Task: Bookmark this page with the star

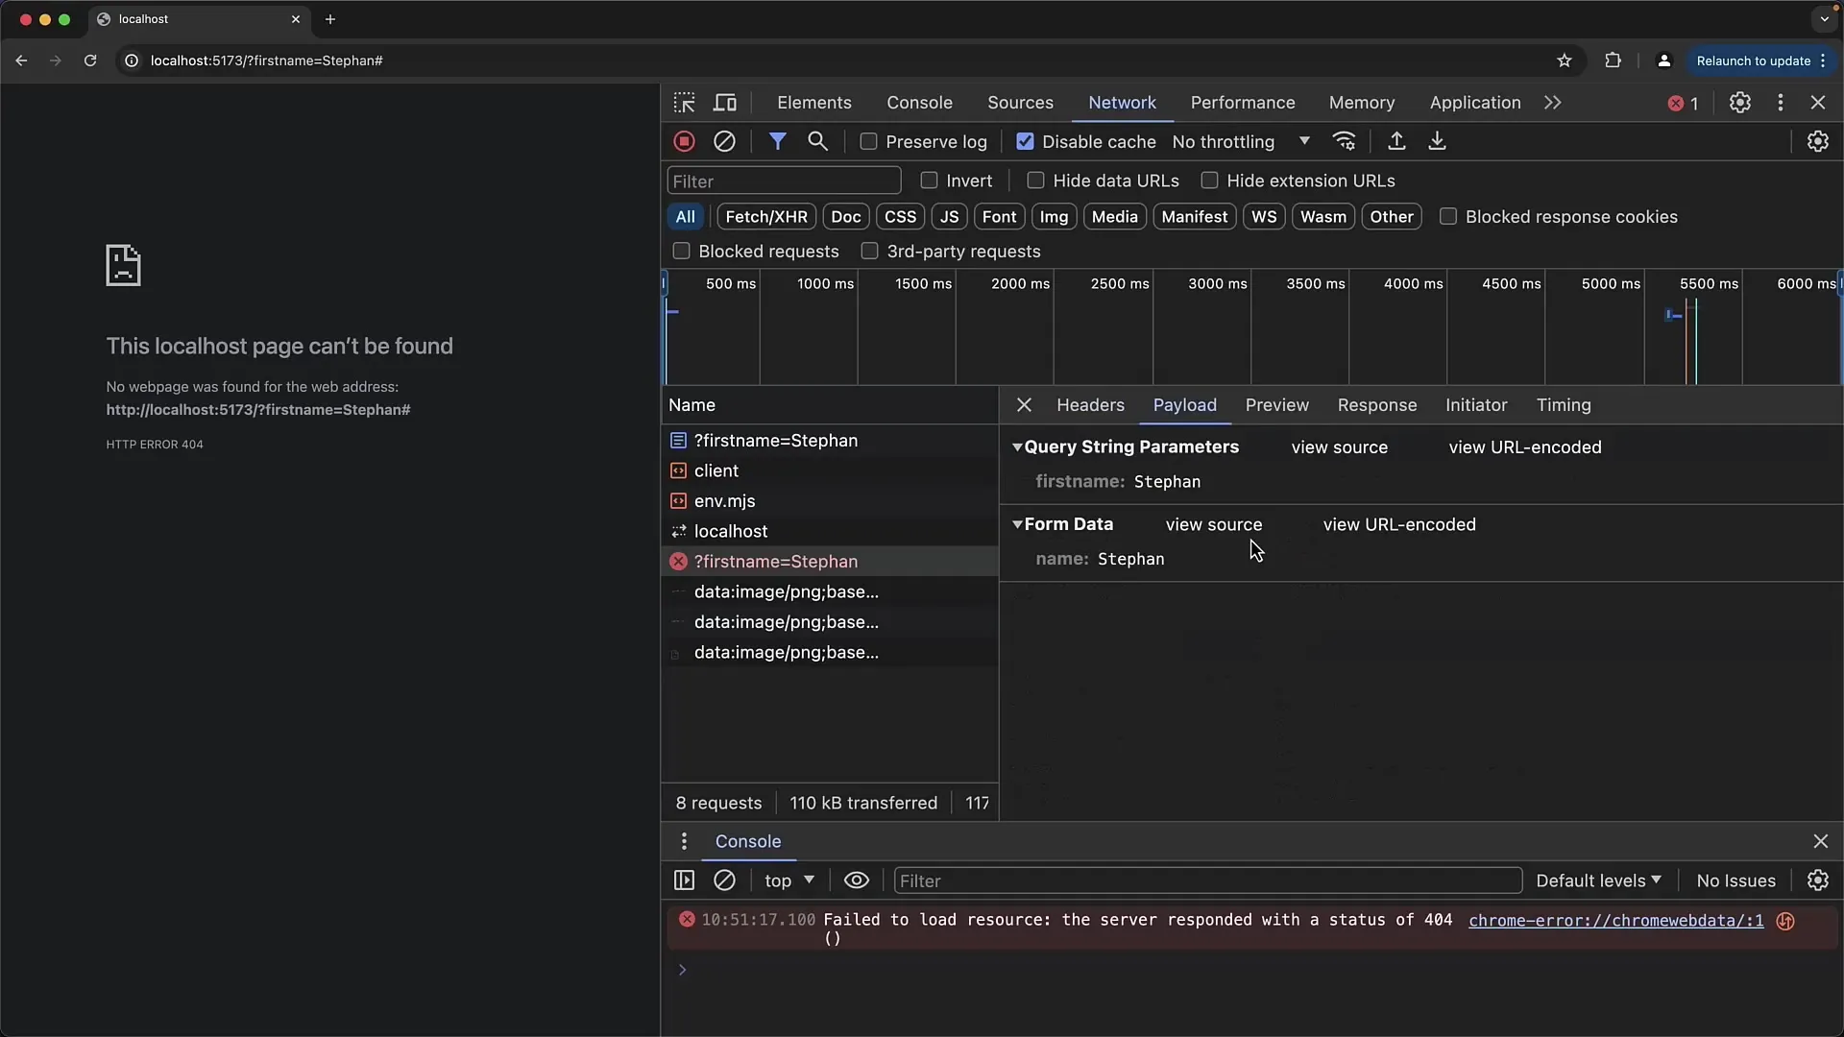Action: point(1565,60)
